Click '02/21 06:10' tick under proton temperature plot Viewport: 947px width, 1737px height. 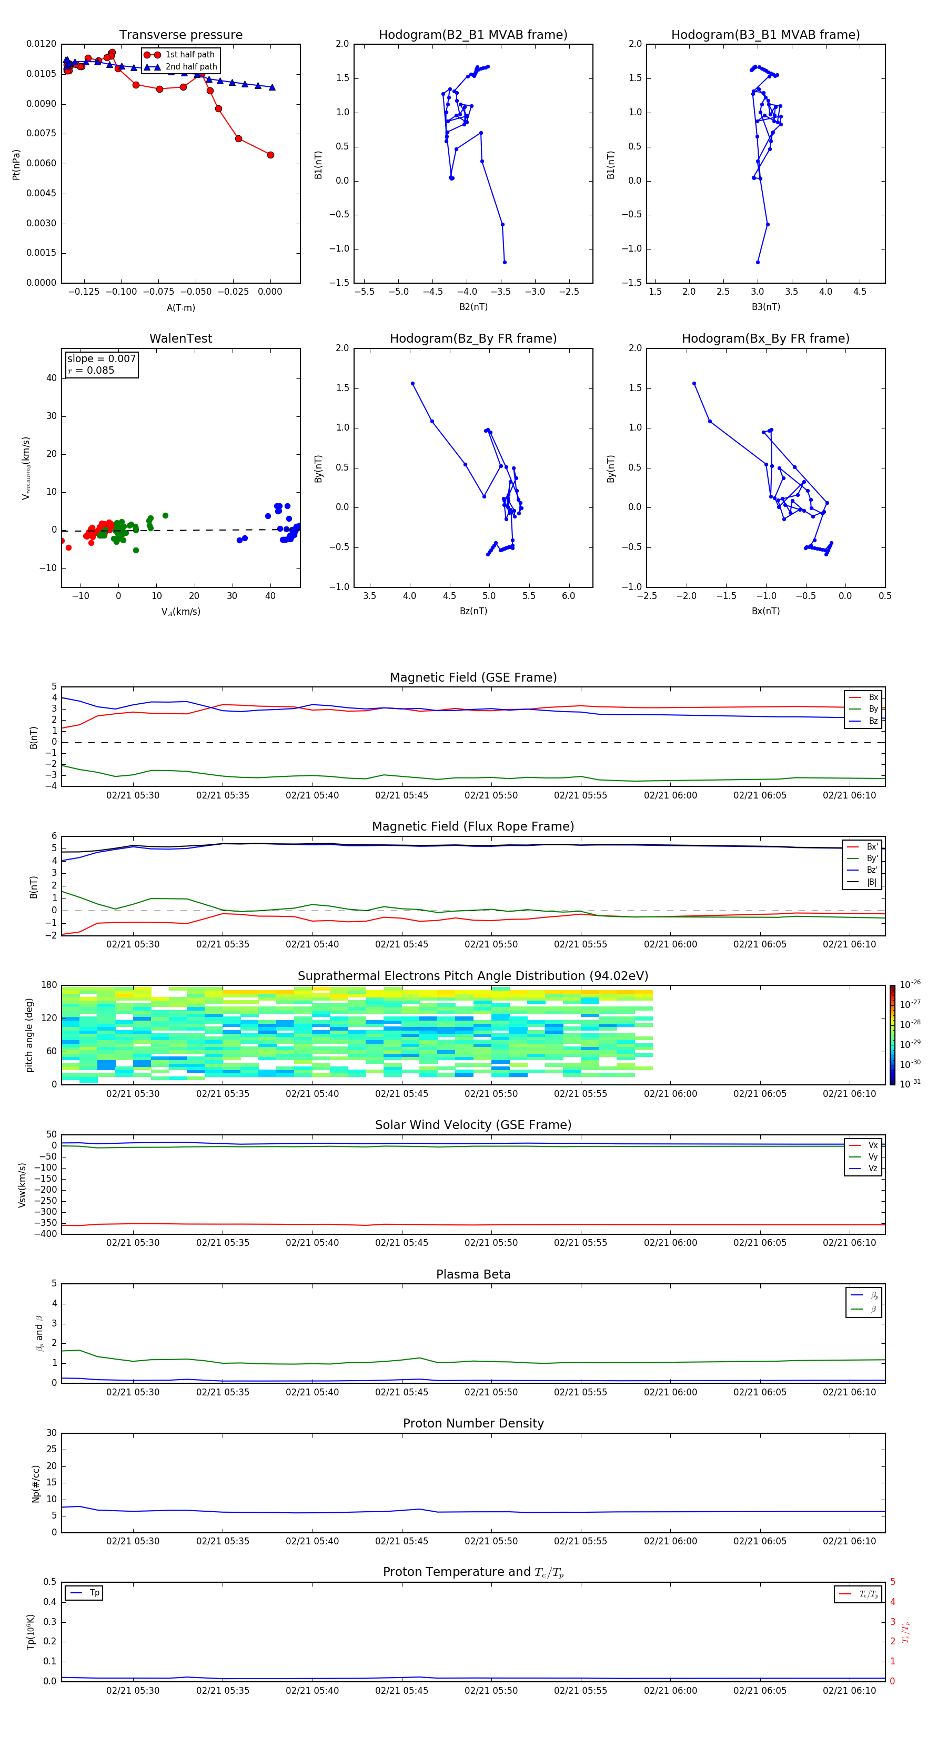(x=849, y=1691)
